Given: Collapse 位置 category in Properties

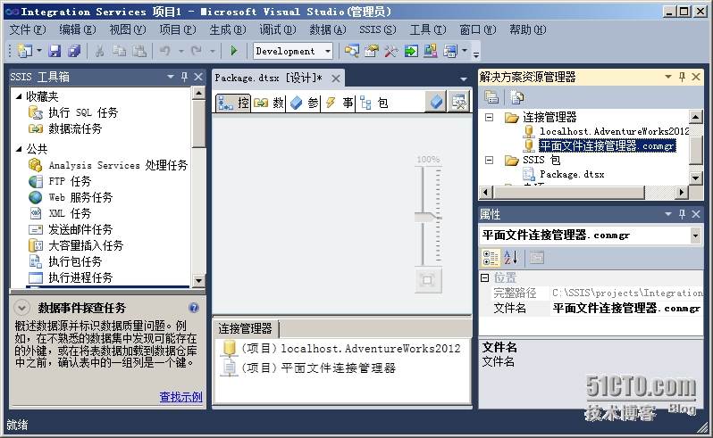Looking at the screenshot, I should tap(485, 277).
